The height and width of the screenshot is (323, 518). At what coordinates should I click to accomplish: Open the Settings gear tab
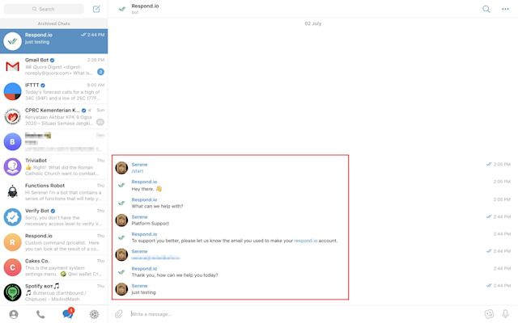click(x=94, y=314)
